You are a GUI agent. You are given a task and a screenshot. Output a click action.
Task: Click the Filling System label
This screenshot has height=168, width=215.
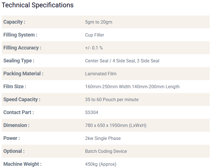[x=20, y=35]
